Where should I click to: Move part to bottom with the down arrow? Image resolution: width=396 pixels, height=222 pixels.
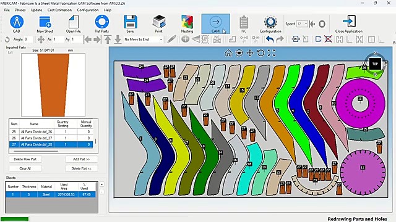(118, 39)
